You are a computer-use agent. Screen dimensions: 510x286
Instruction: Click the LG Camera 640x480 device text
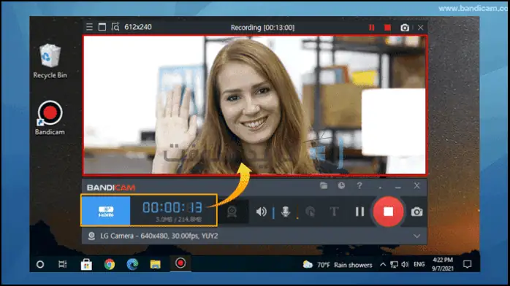click(159, 236)
